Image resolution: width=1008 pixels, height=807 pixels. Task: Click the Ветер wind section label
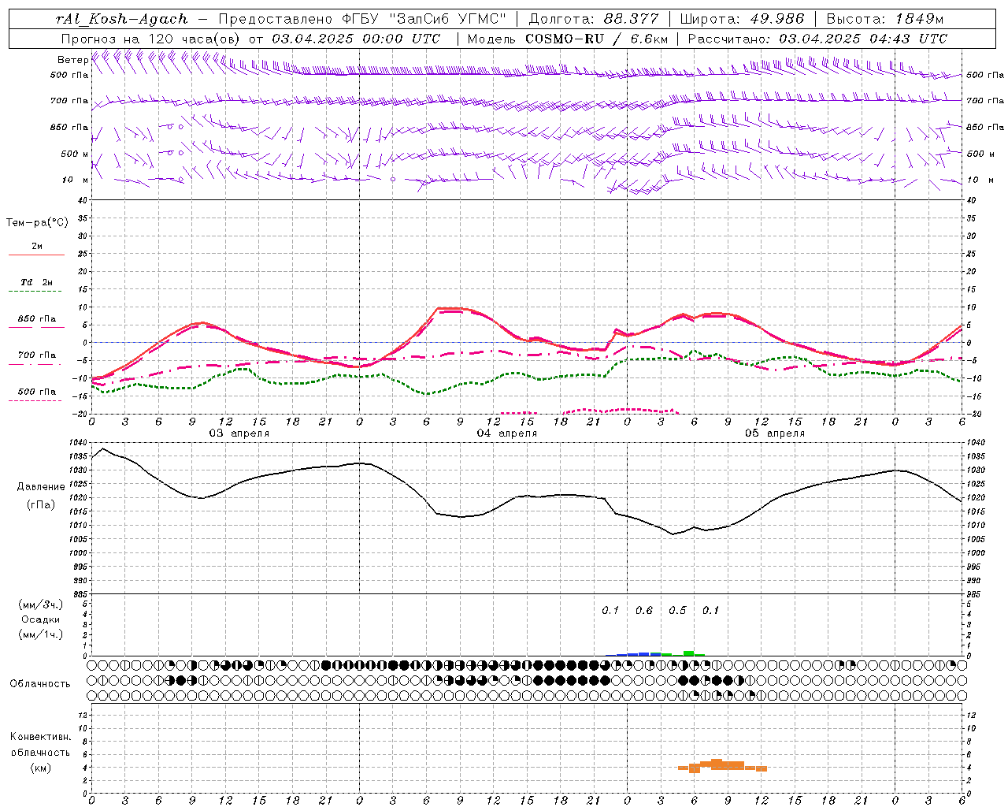72,60
